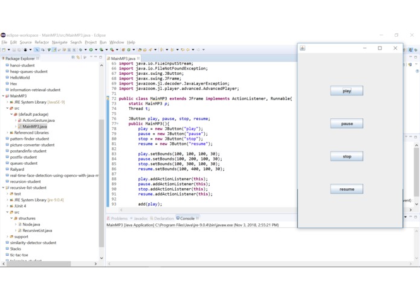Open the Project menu
This screenshot has width=420, height=298.
coord(91,42)
